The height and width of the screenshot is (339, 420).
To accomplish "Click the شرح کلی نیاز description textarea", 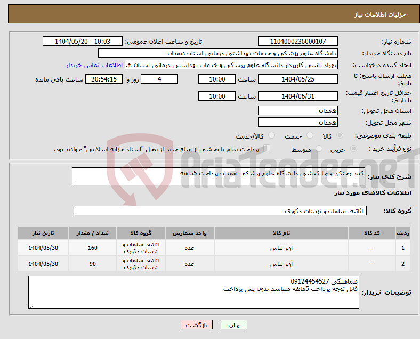I will pos(219,176).
